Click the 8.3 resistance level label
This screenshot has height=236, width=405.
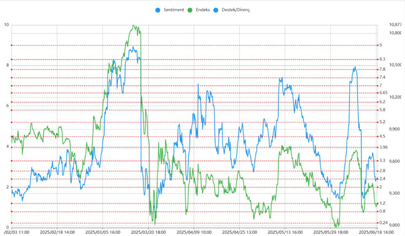click(x=382, y=59)
